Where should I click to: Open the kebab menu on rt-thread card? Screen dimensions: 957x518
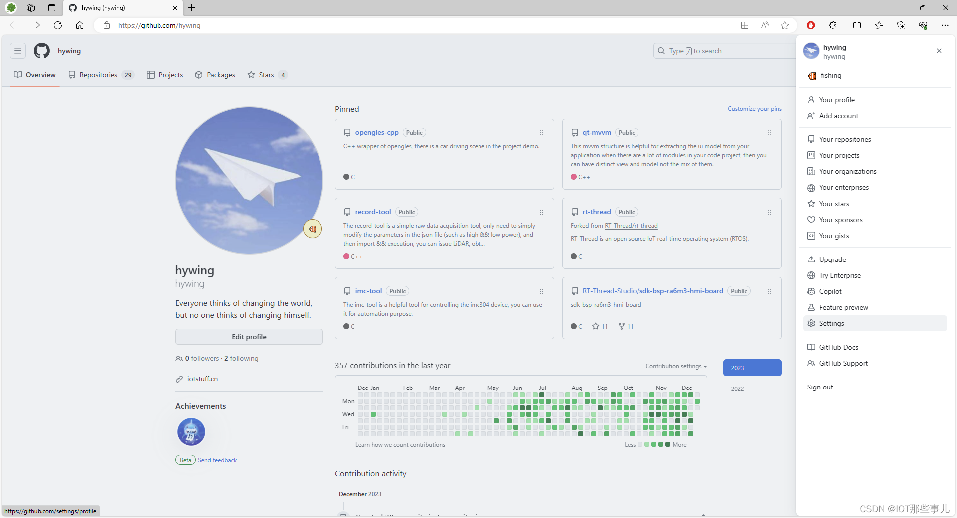pyautogui.click(x=769, y=212)
